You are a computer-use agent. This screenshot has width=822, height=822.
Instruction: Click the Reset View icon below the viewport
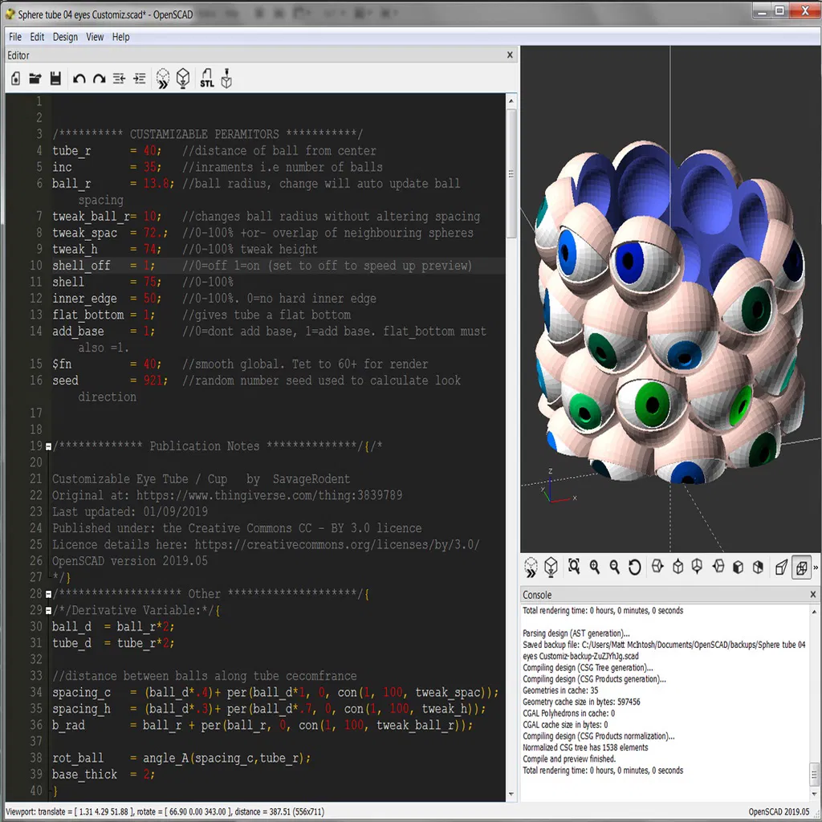[634, 567]
